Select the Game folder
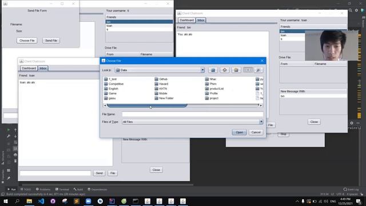 pos(110,93)
